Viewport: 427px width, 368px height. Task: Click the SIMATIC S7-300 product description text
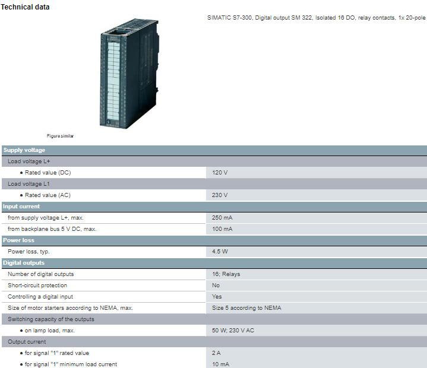(317, 18)
